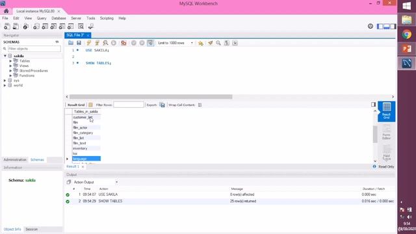Click the SQL editor horizontal scrollbar

pos(151,97)
